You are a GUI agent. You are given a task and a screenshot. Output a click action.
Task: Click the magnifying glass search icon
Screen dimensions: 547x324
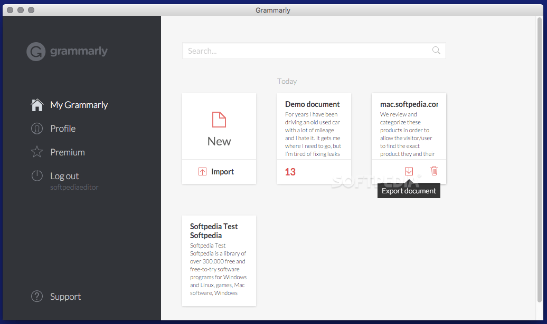(x=436, y=51)
